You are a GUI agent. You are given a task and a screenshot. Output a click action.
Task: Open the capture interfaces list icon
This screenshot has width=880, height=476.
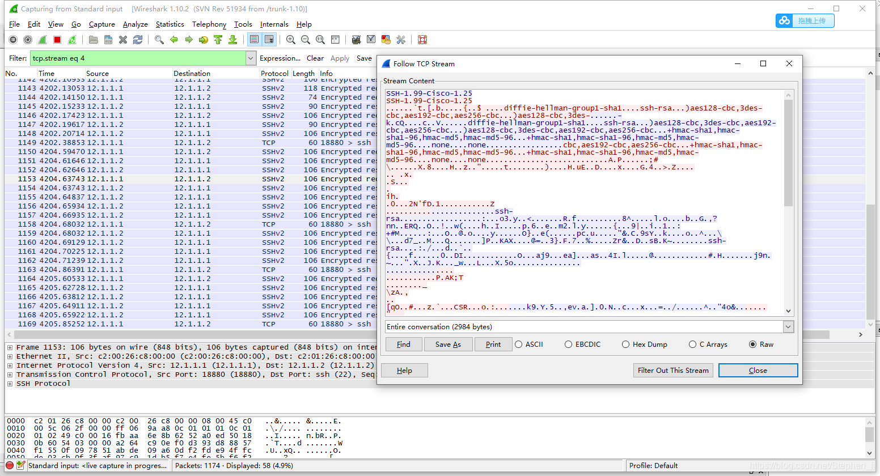pos(13,40)
